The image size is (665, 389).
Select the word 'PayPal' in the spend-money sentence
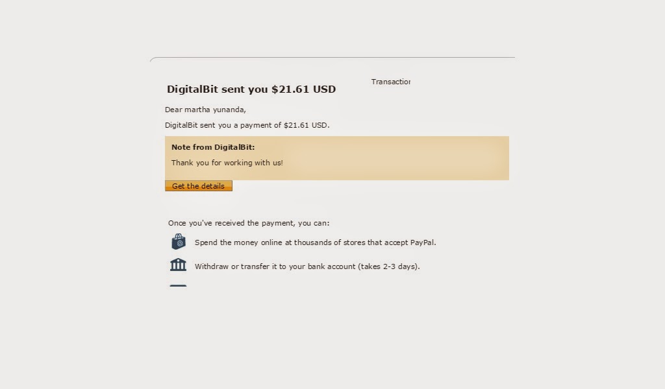click(423, 242)
